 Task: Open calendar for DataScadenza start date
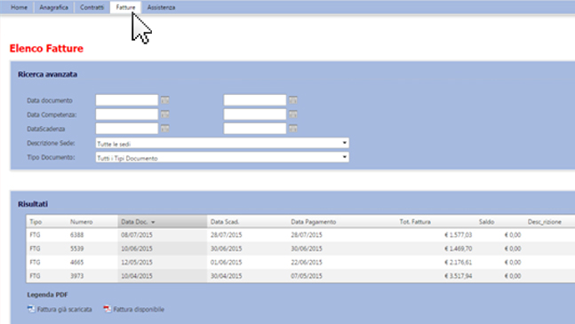click(x=165, y=129)
